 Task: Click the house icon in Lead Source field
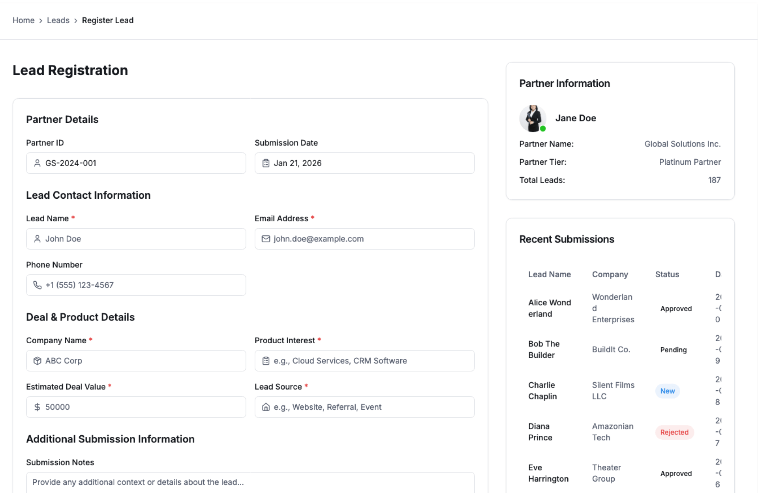pyautogui.click(x=266, y=407)
